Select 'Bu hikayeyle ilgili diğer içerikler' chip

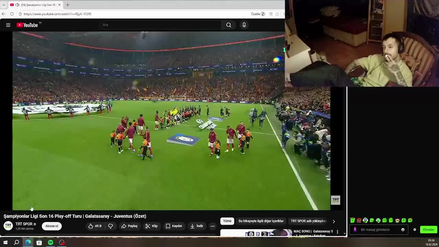click(x=261, y=221)
